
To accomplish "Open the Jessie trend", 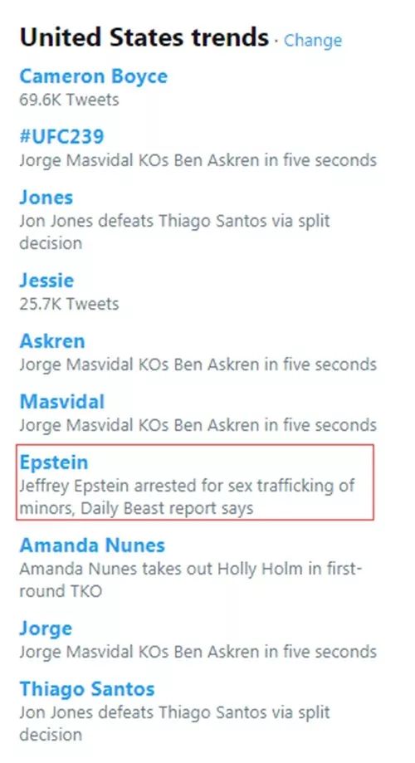I will coord(46,281).
